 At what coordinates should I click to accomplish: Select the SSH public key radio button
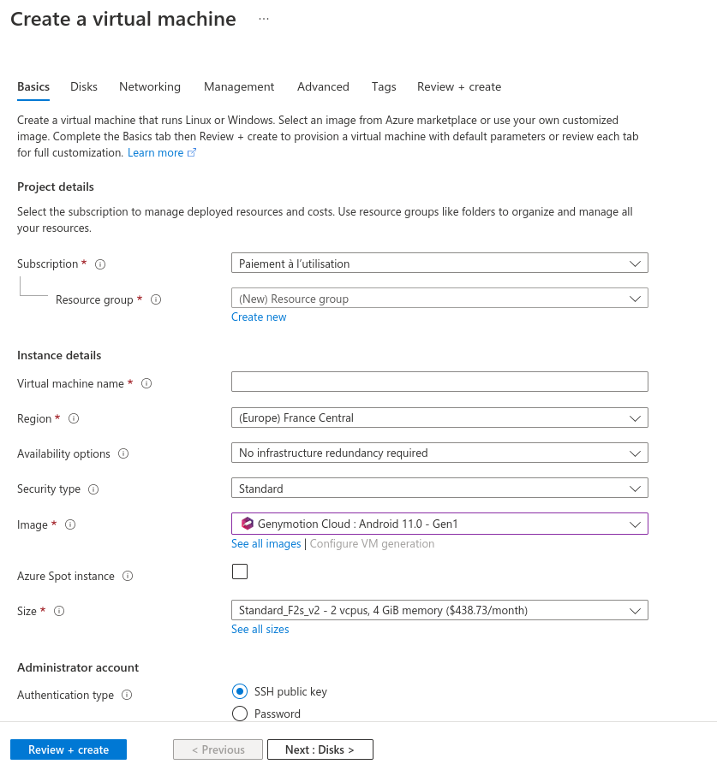[x=239, y=692]
